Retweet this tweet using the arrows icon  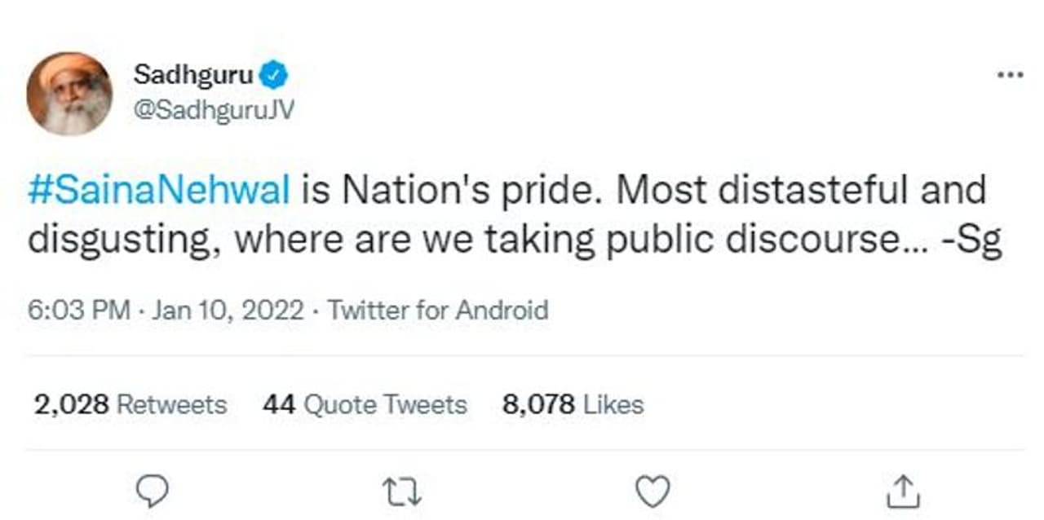pyautogui.click(x=402, y=491)
